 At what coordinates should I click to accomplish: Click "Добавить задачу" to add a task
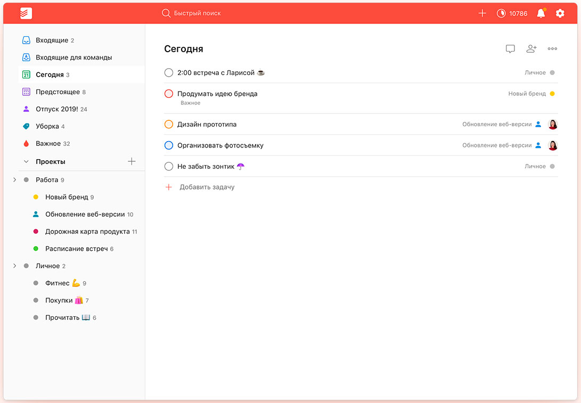tap(207, 187)
